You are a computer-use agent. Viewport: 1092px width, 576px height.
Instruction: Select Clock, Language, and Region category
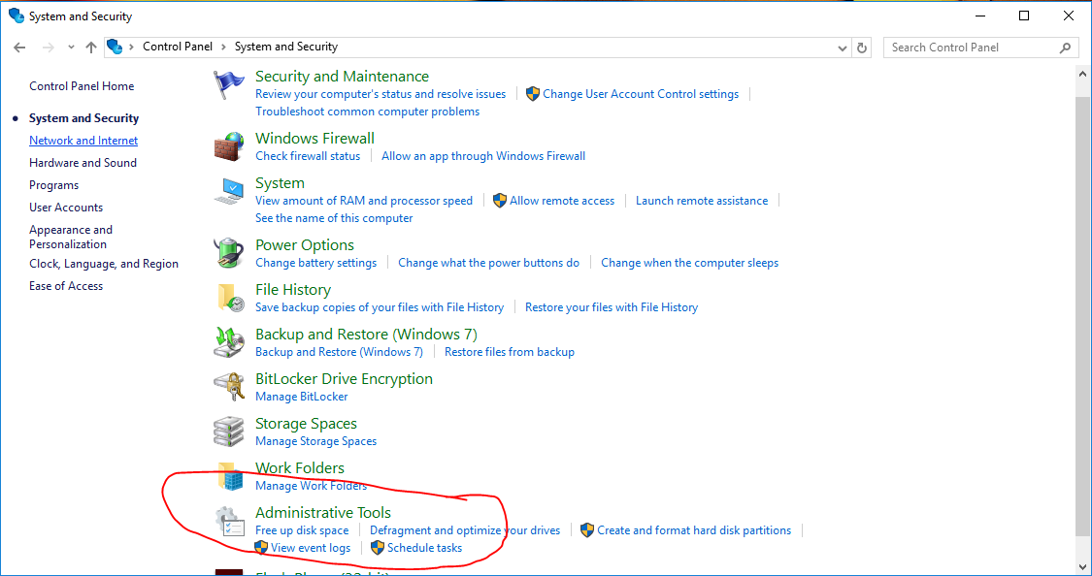tap(104, 264)
